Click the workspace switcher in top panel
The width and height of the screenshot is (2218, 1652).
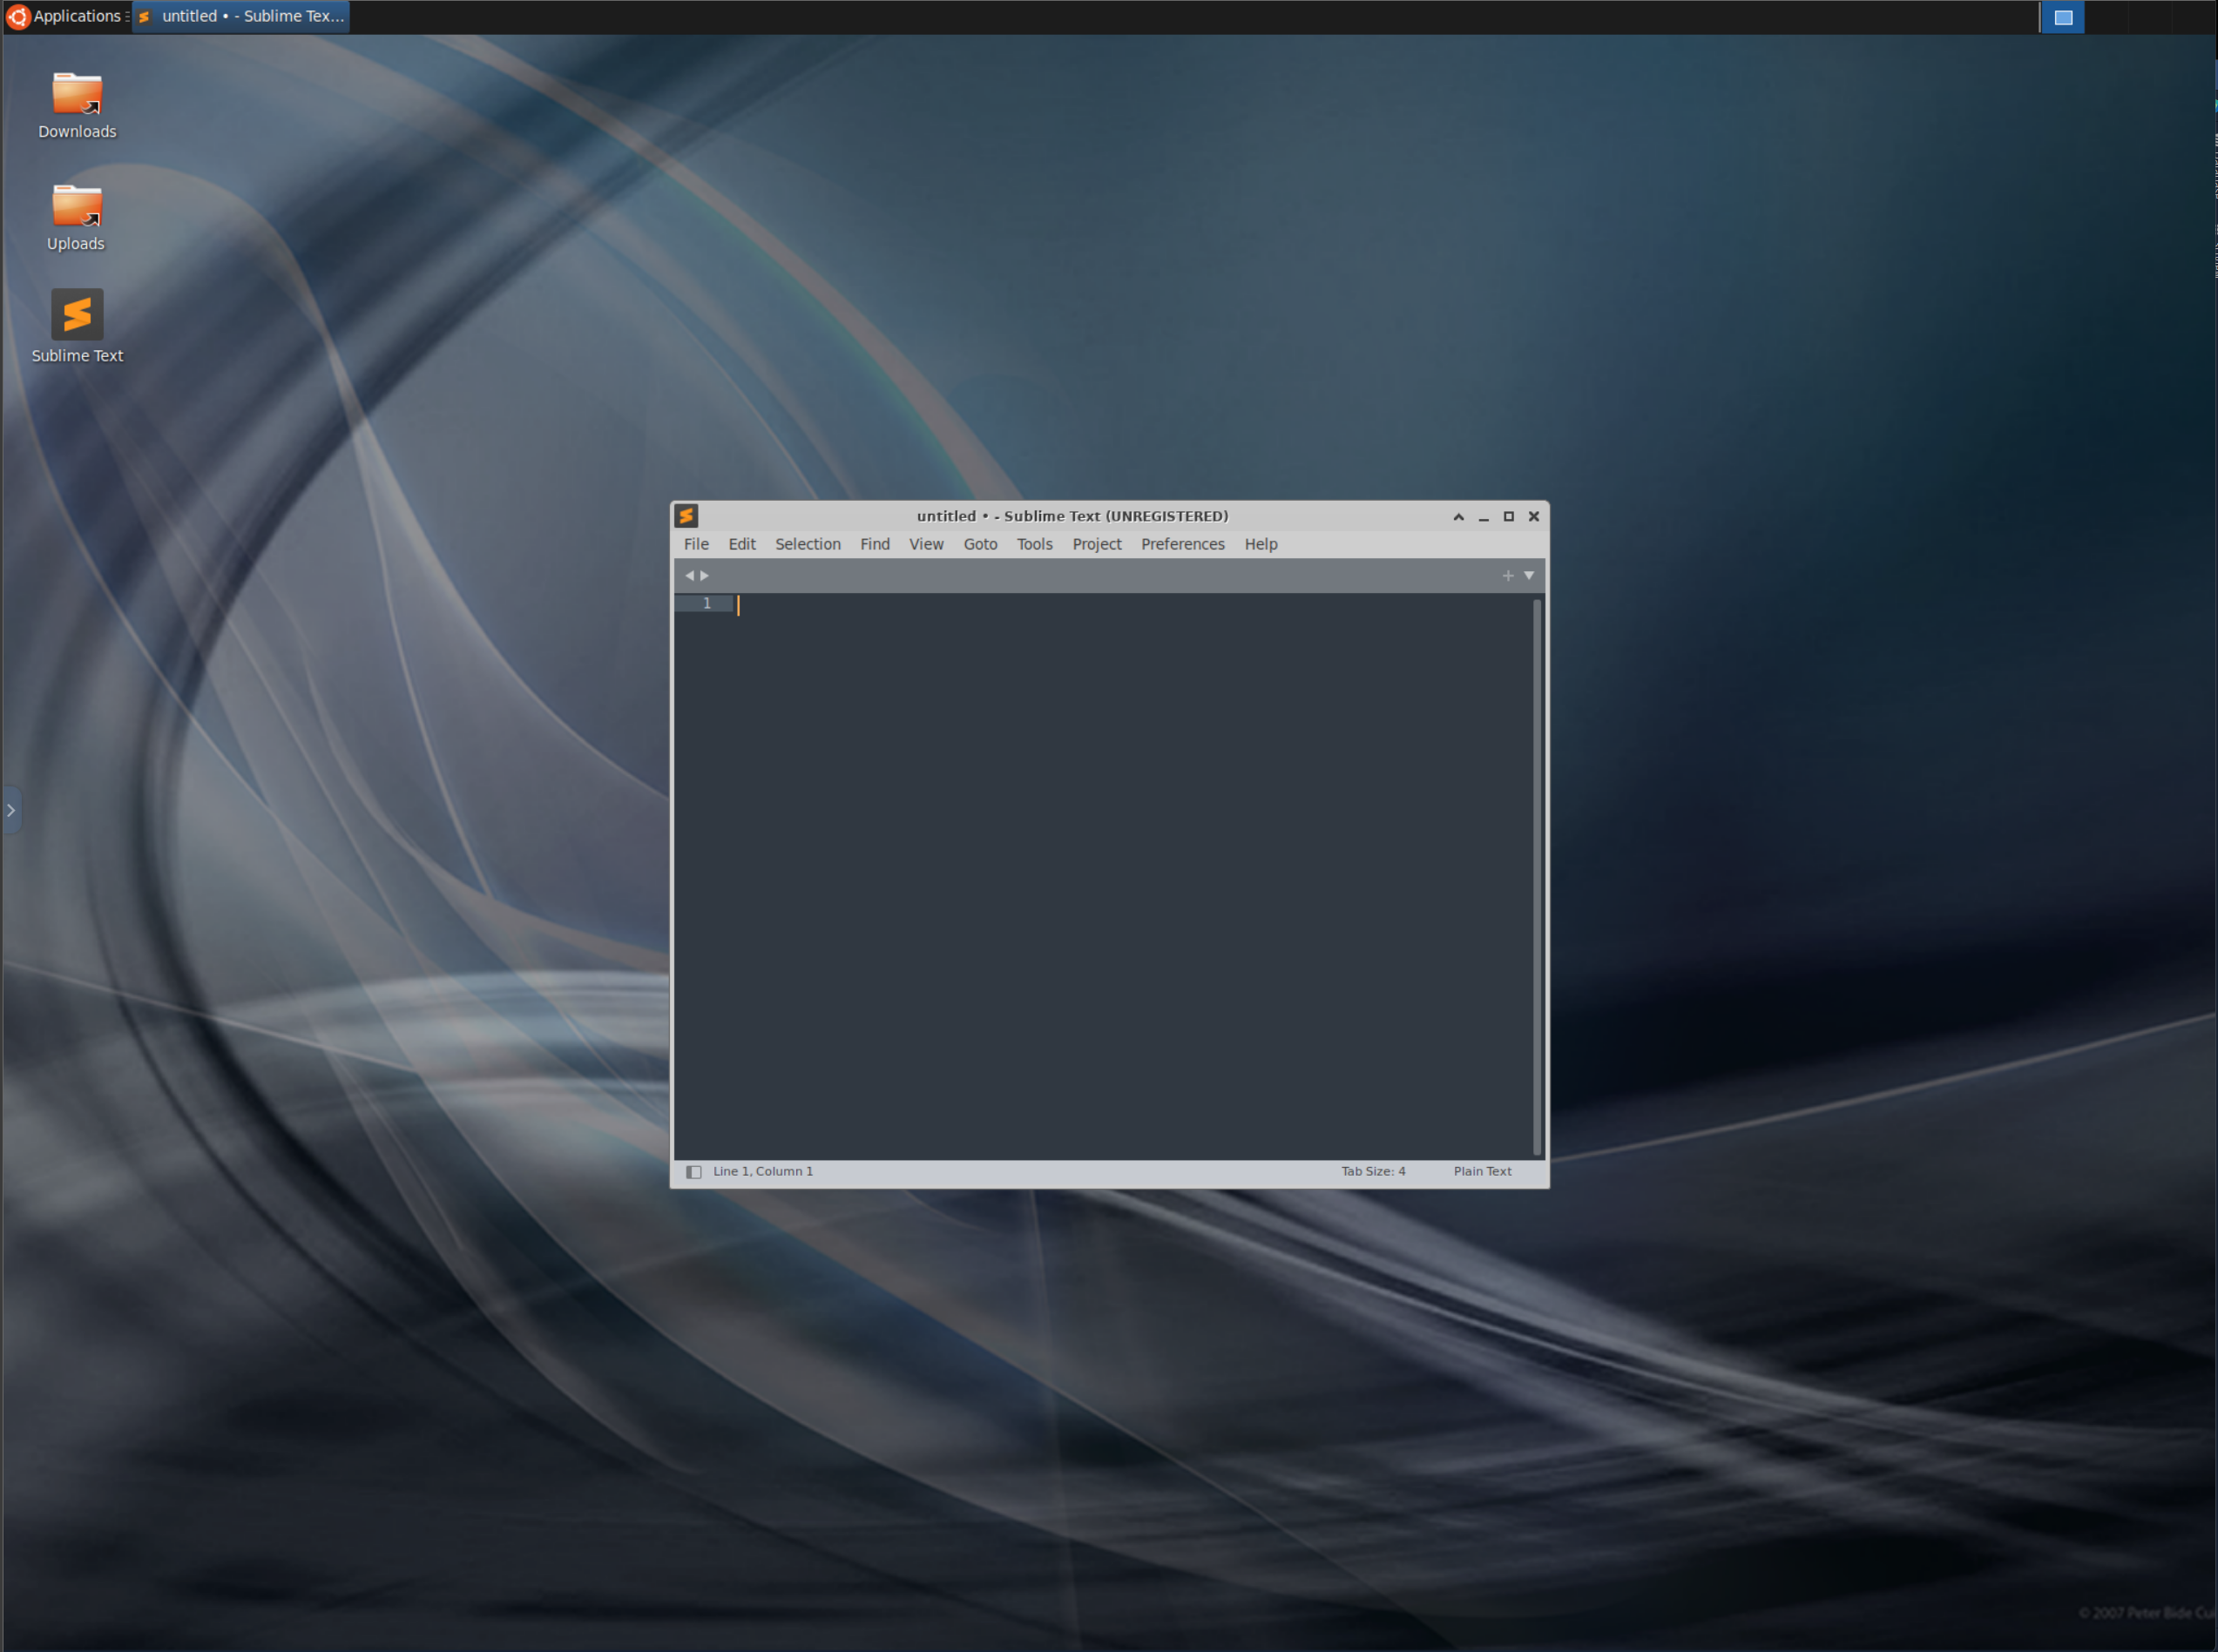tap(2062, 17)
